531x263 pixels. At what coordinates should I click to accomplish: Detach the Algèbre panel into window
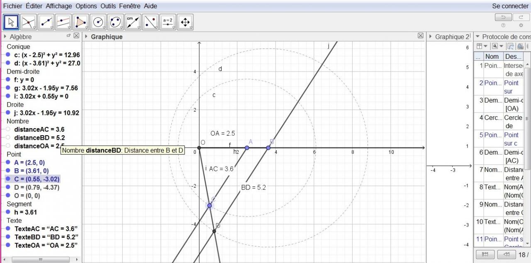pyautogui.click(x=68, y=36)
